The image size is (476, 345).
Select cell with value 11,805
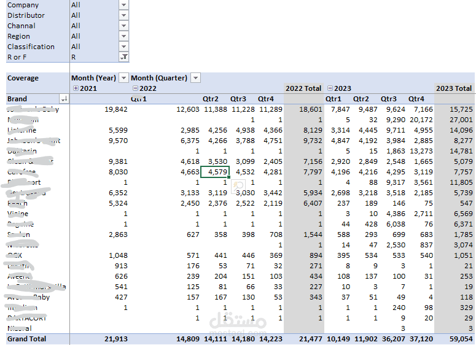[x=461, y=182]
